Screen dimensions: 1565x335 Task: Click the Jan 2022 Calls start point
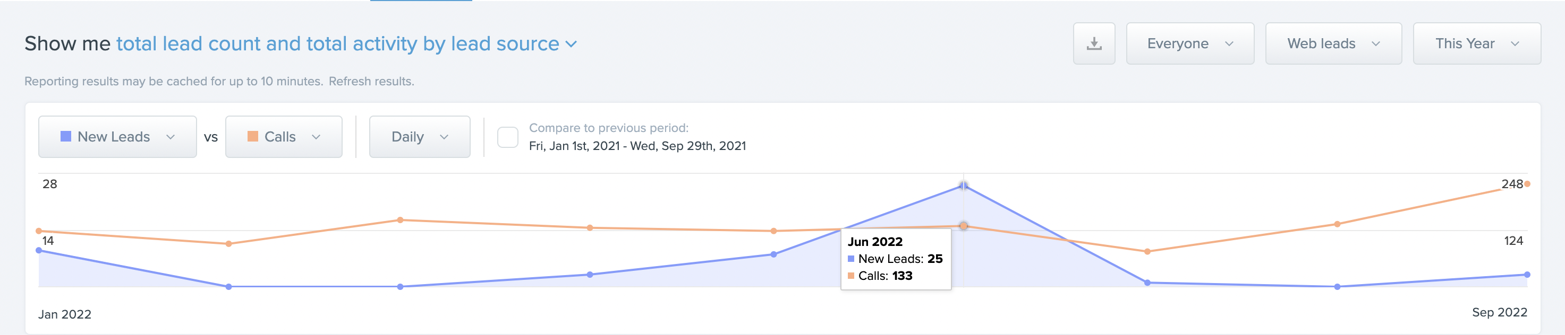pos(39,231)
